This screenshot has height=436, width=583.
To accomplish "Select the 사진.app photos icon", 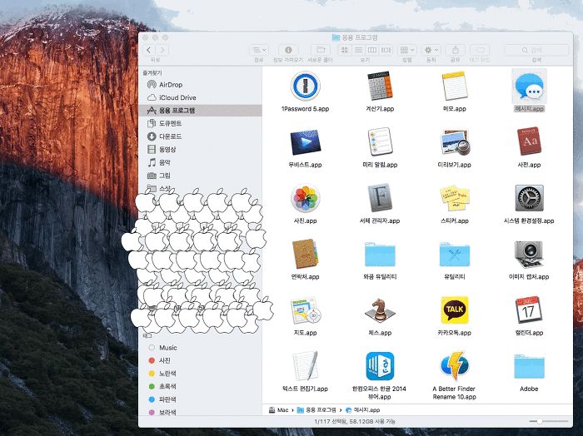I will point(306,198).
